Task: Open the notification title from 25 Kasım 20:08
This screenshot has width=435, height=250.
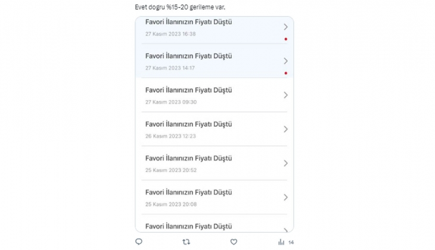Action: pyautogui.click(x=188, y=192)
